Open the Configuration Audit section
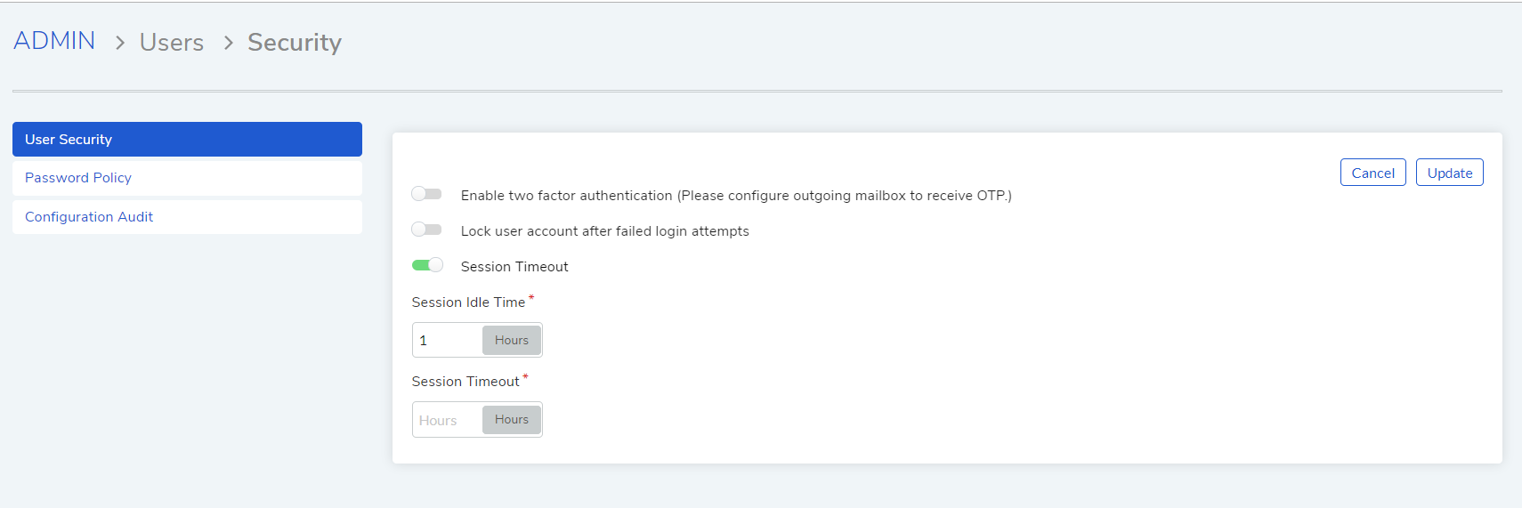The height and width of the screenshot is (508, 1522). [x=187, y=217]
